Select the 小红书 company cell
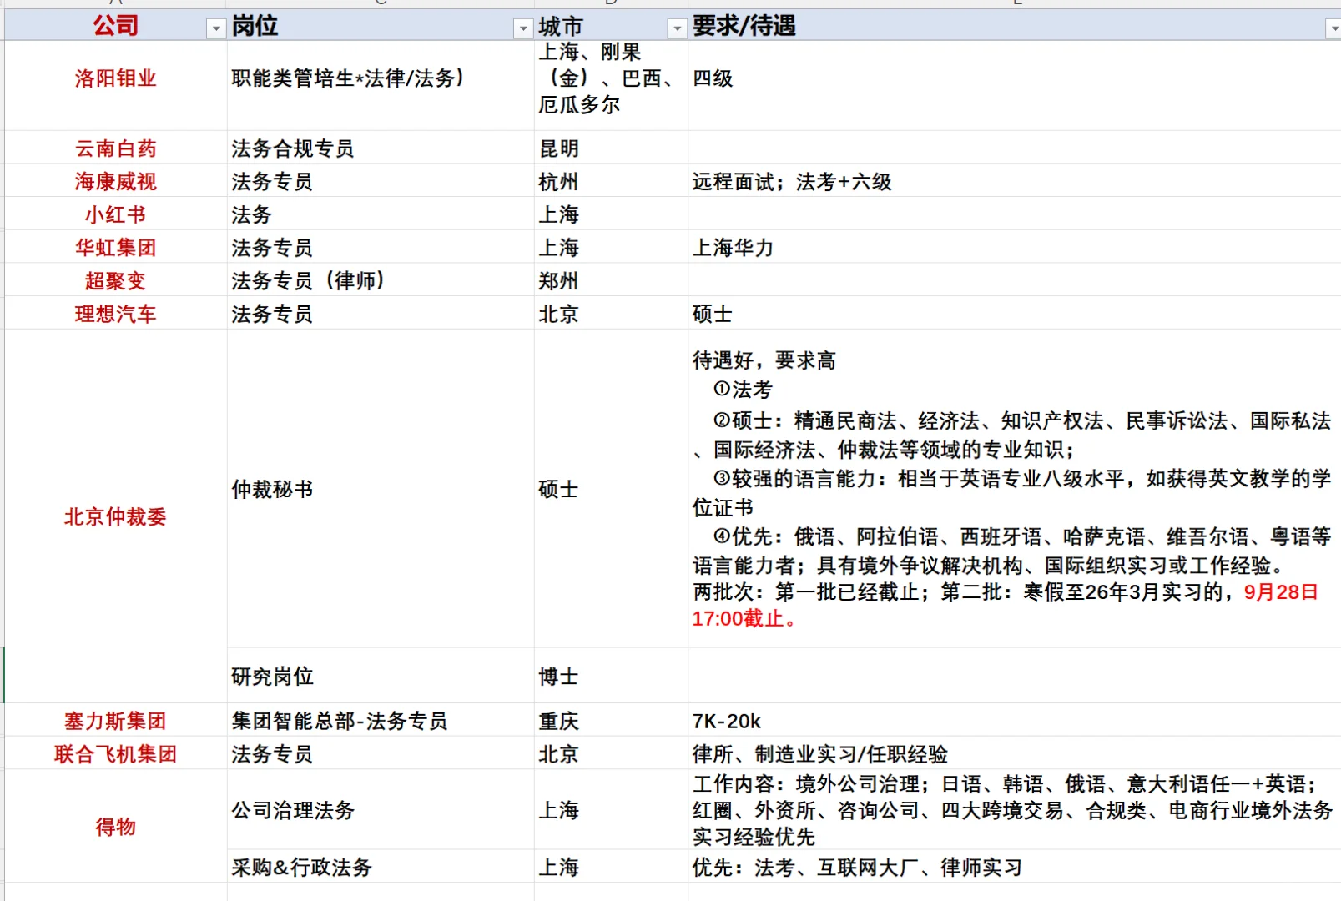 click(x=115, y=214)
